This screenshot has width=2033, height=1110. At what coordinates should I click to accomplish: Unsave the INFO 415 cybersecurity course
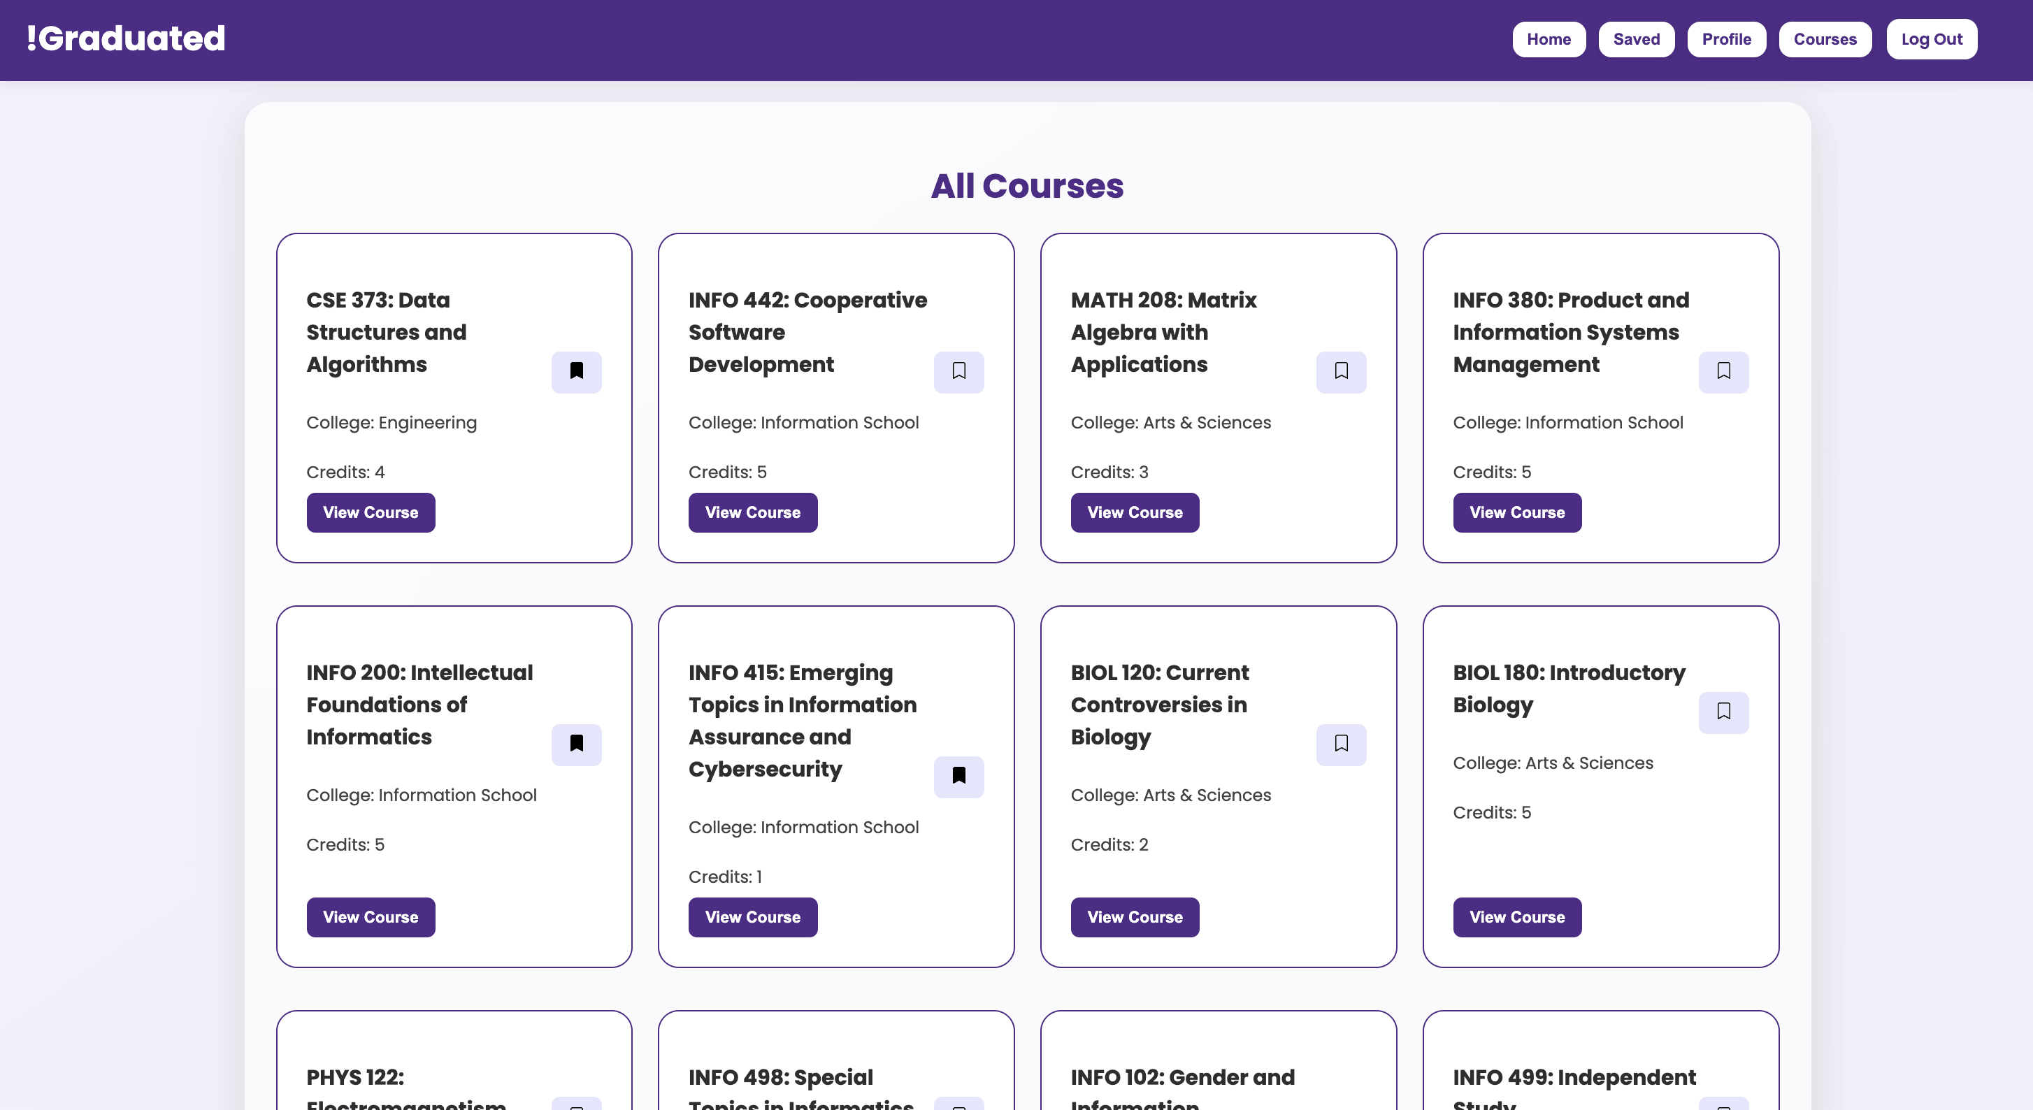tap(958, 777)
